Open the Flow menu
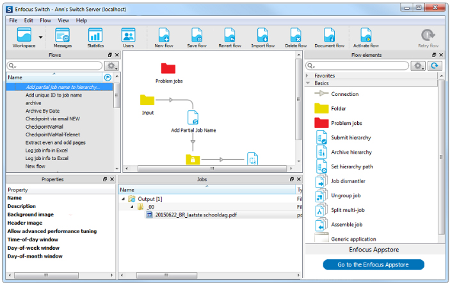450x283 pixels. [x=45, y=20]
